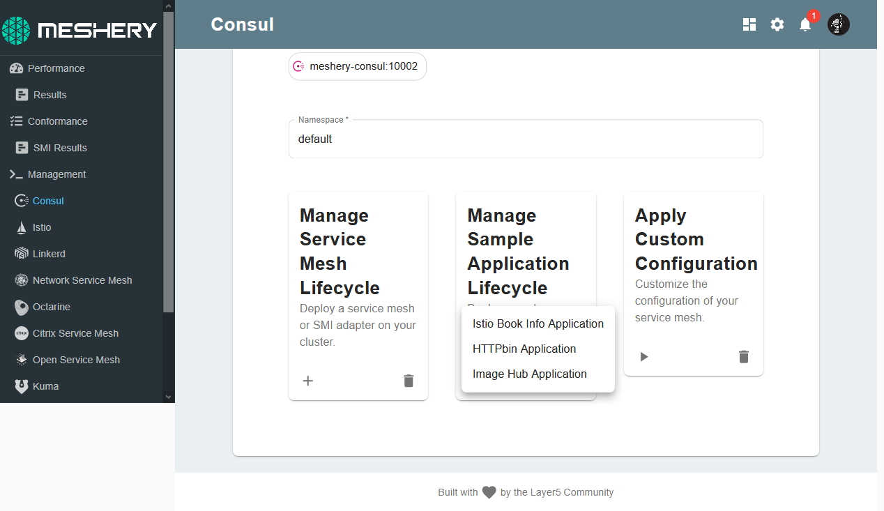Open the notifications bell icon

[x=805, y=25]
